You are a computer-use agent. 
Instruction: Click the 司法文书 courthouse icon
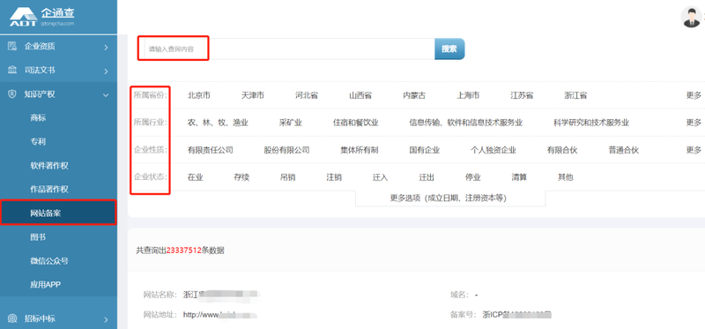(x=12, y=71)
